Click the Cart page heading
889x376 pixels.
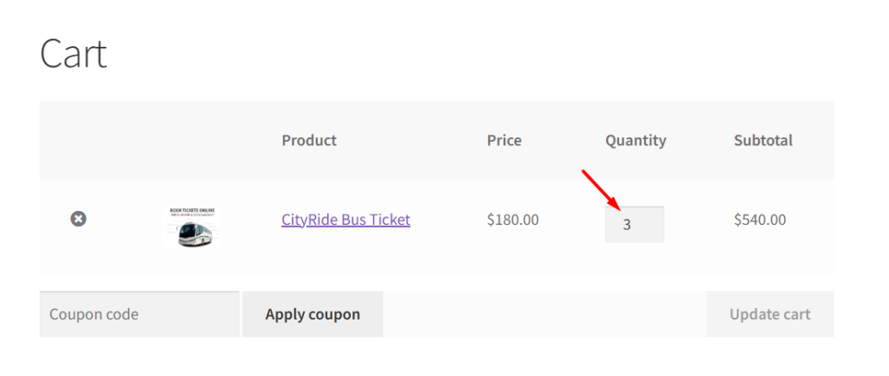coord(73,54)
